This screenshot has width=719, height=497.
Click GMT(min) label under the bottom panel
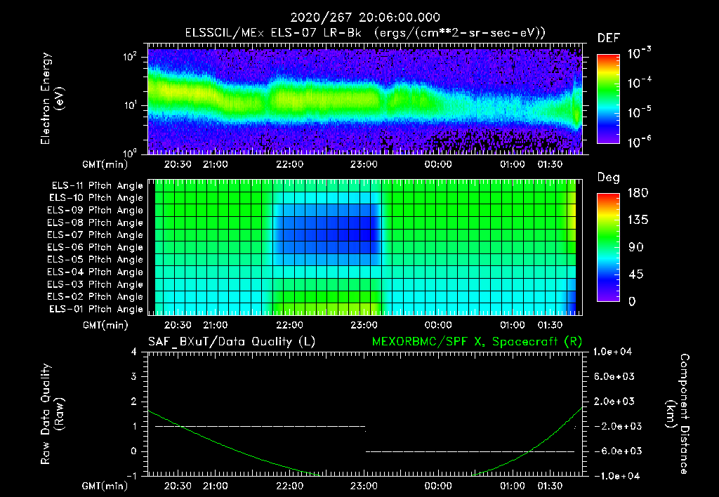pos(105,486)
